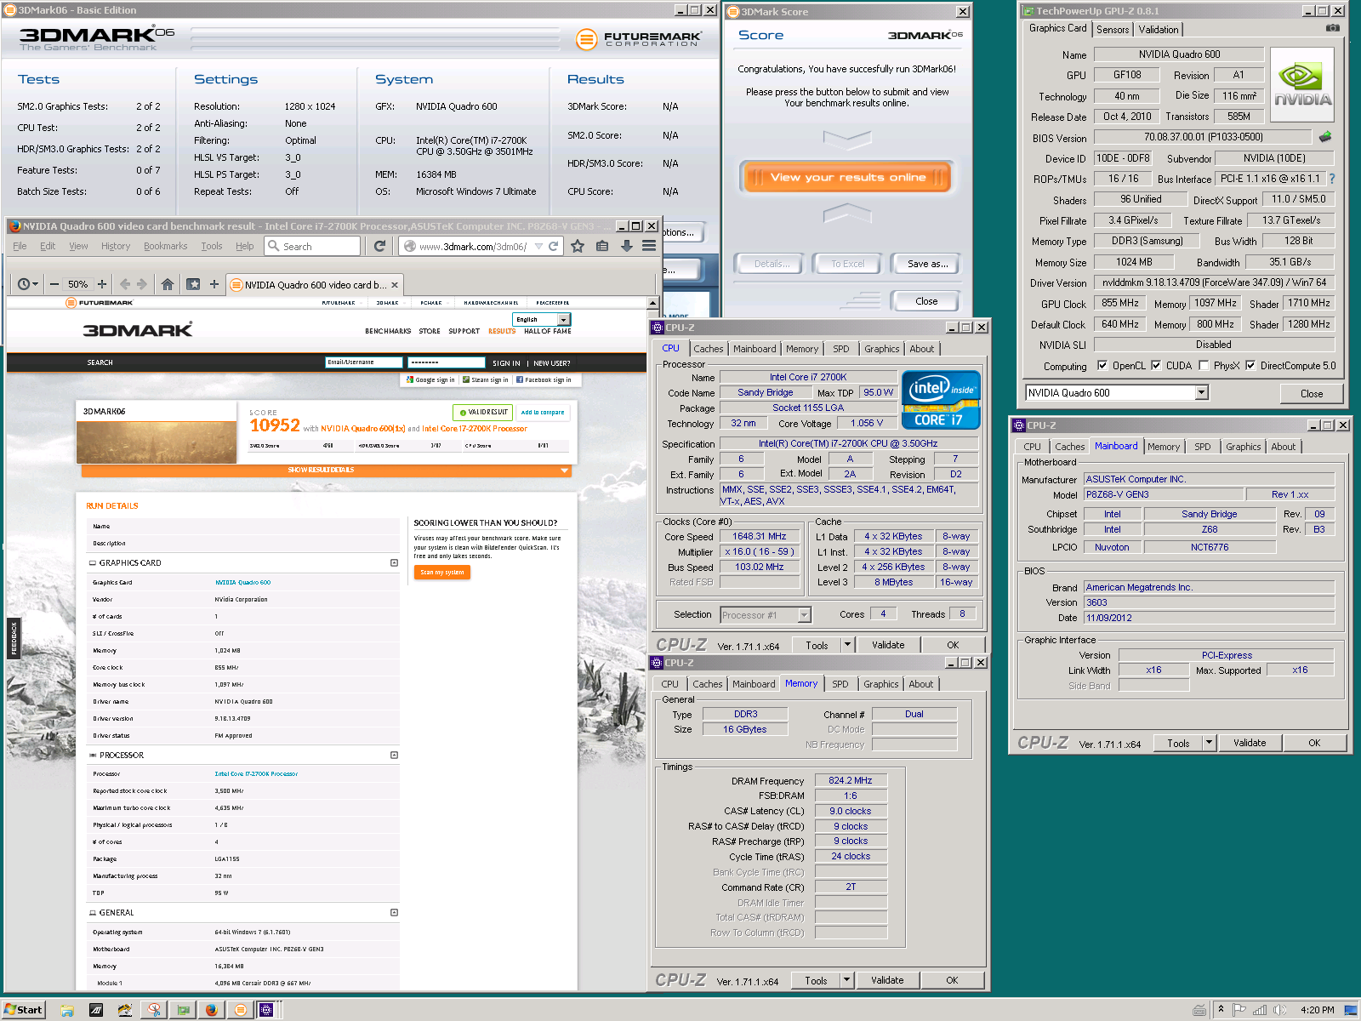The height and width of the screenshot is (1021, 1361).
Task: Click the Windows Explorer taskbar icon
Action: (x=66, y=1010)
